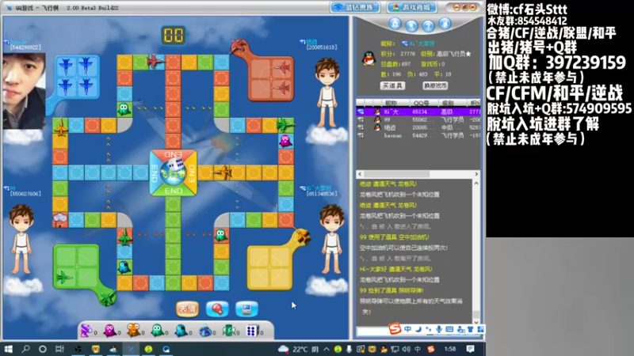Click the webcam photo of haonan

25,91
